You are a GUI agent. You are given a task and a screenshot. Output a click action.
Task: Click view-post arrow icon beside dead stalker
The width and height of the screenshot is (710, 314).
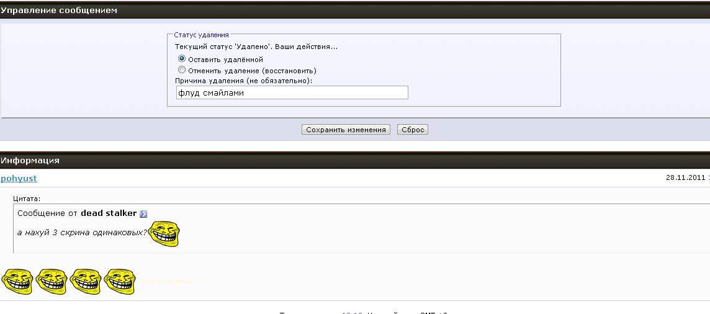click(x=143, y=214)
